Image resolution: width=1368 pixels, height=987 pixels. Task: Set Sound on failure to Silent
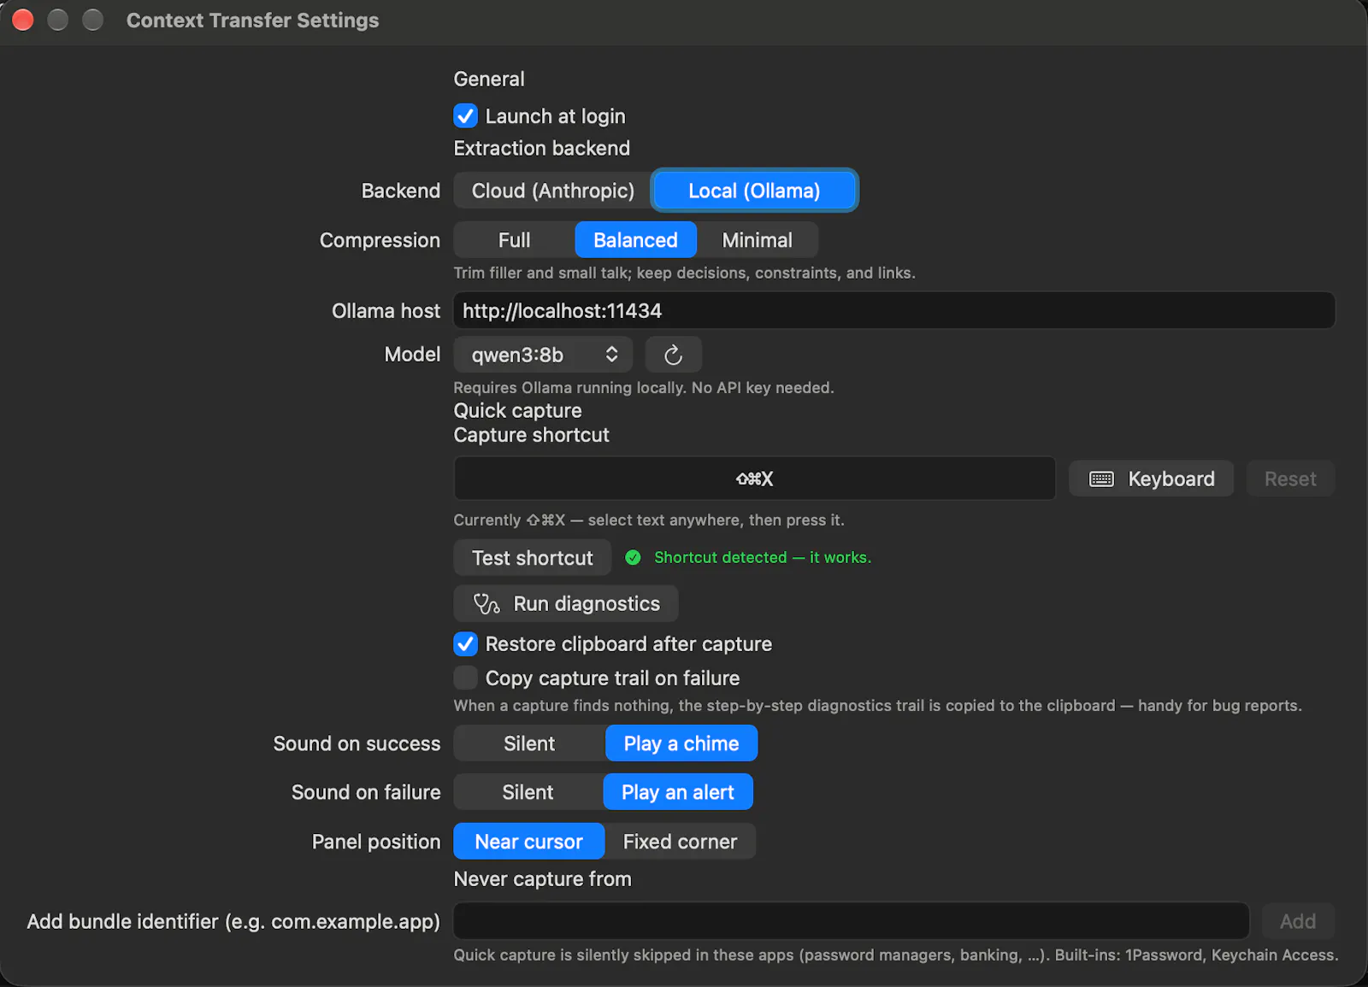[x=528, y=792]
